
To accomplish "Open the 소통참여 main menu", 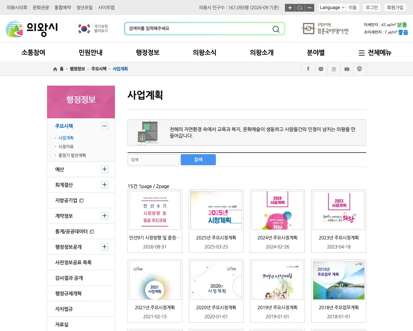I will tap(33, 53).
